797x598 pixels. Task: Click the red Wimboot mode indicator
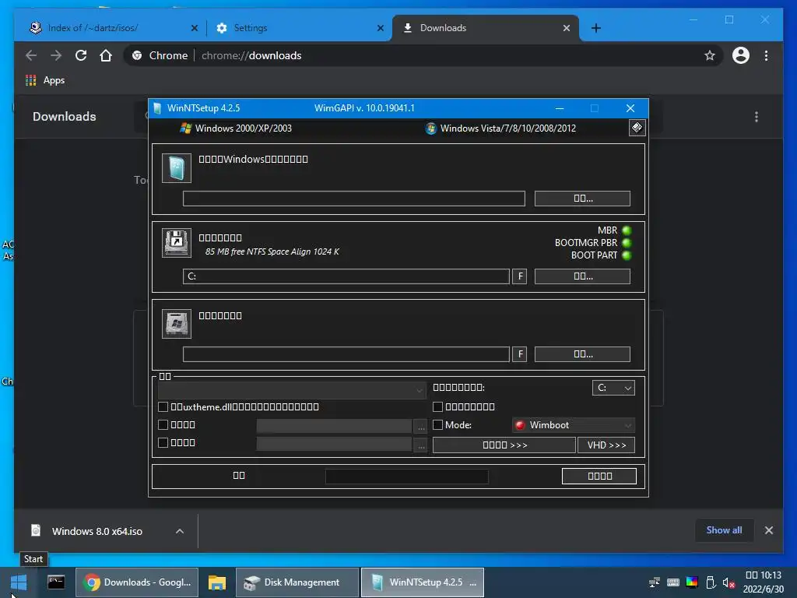pos(519,425)
